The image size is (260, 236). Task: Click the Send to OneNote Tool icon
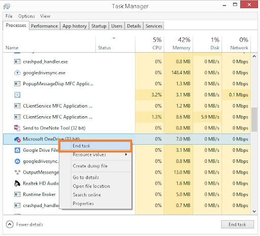tap(17, 128)
